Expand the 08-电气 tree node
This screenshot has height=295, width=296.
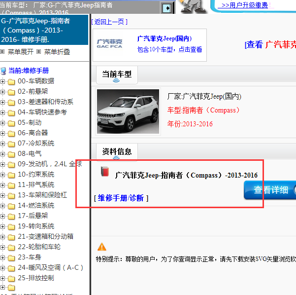(2, 154)
